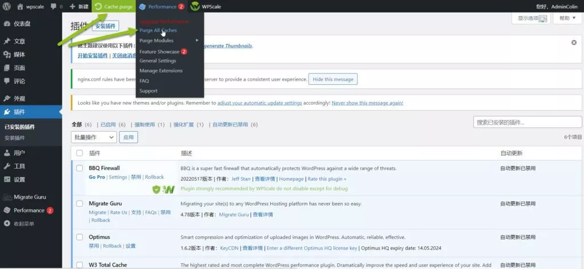Open Feature Showcase menu item
Image resolution: width=584 pixels, height=269 pixels.
pos(163,51)
